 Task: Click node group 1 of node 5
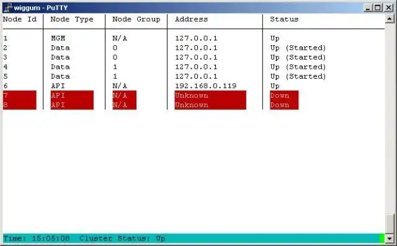115,76
